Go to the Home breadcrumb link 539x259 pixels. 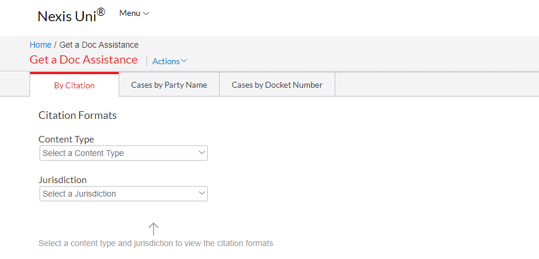(41, 45)
